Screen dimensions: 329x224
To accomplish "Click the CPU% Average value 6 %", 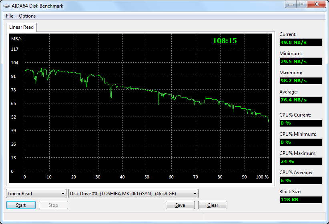I will [301, 180].
